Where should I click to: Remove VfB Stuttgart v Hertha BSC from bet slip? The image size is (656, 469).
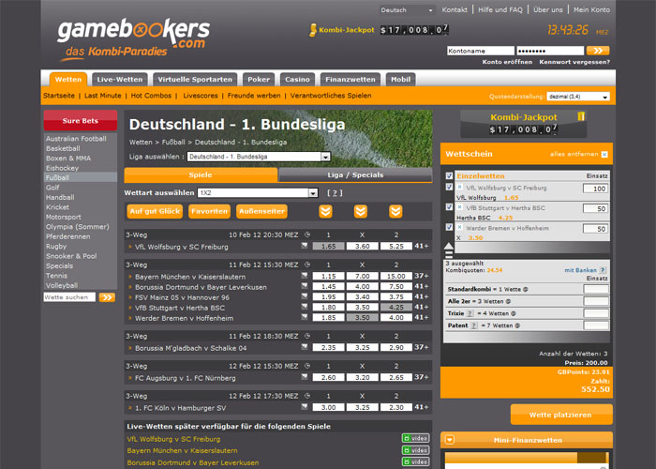(x=459, y=207)
